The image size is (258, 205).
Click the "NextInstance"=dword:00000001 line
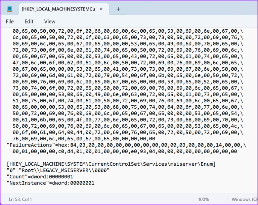coord(50,183)
